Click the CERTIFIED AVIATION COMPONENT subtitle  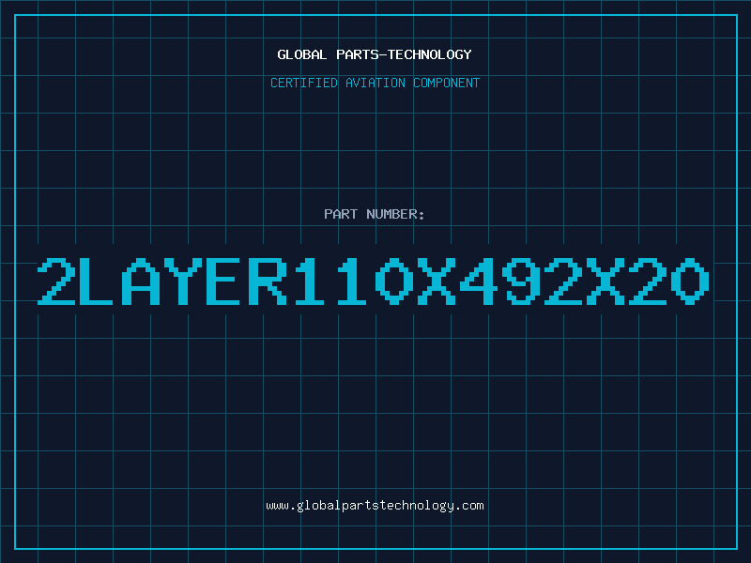pos(375,83)
